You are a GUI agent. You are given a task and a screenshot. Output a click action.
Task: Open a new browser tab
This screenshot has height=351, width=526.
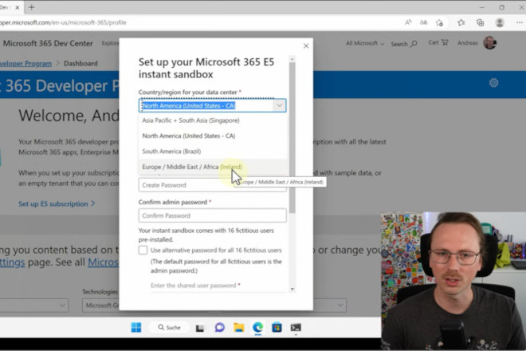point(32,7)
